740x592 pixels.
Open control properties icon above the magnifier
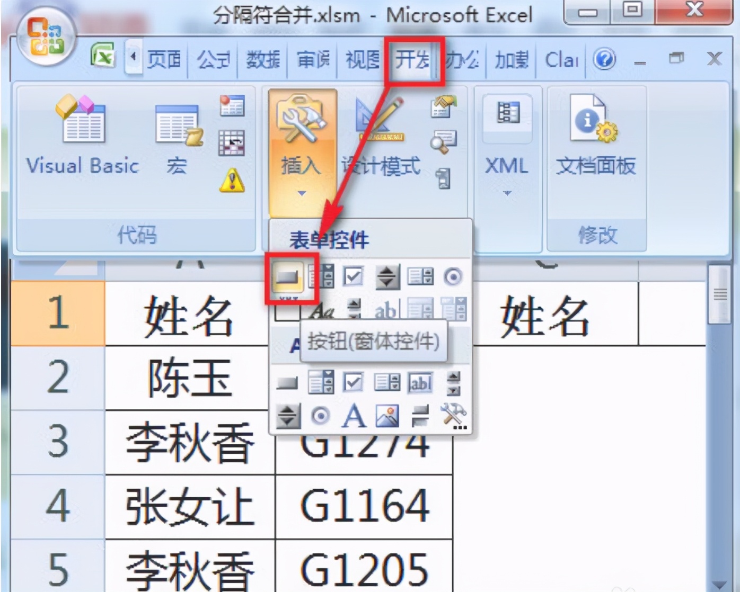[443, 106]
